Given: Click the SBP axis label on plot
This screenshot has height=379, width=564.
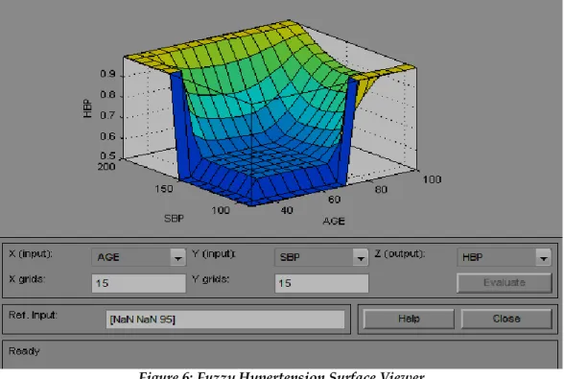Looking at the screenshot, I should click(x=175, y=219).
